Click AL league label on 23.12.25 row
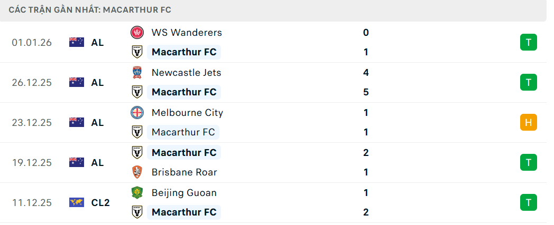The image size is (554, 225). point(97,123)
